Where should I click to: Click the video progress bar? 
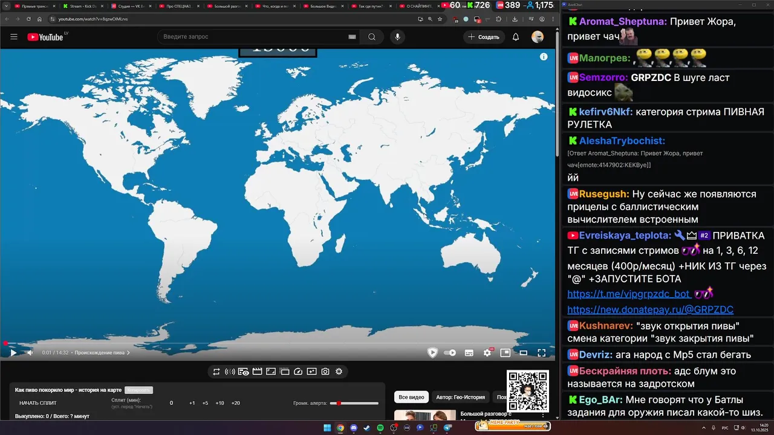278,343
